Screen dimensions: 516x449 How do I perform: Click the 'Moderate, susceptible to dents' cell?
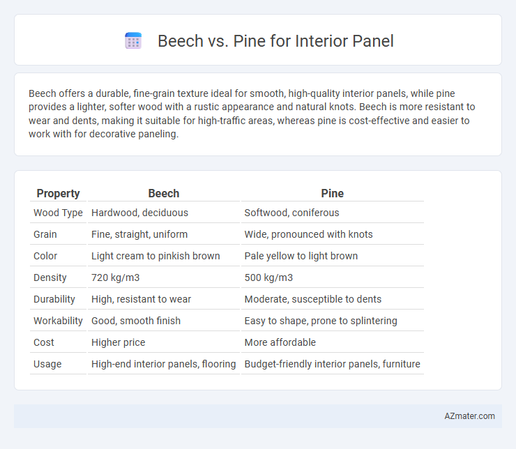(333, 299)
